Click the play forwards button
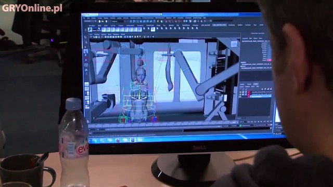 (261, 122)
